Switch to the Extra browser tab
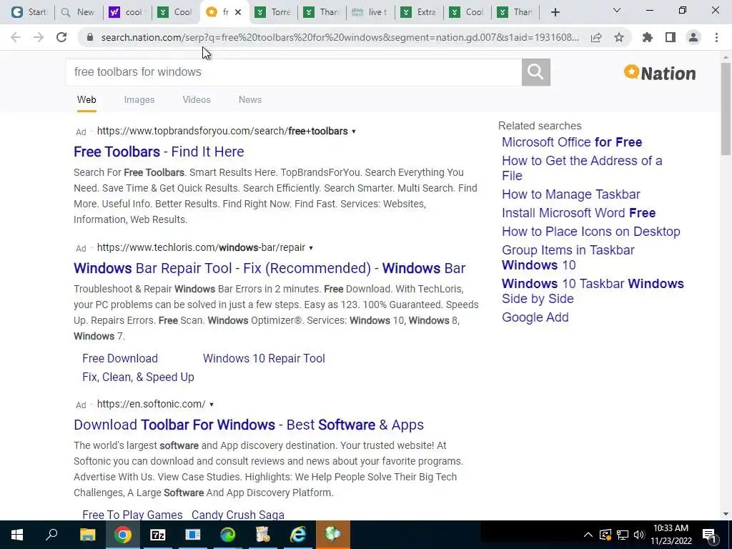 (x=419, y=12)
